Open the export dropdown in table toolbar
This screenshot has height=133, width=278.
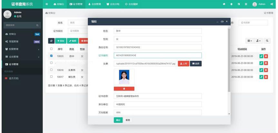coord(259,41)
